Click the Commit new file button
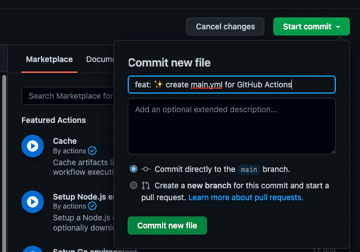Viewport: 360px width, 252px height. click(167, 226)
